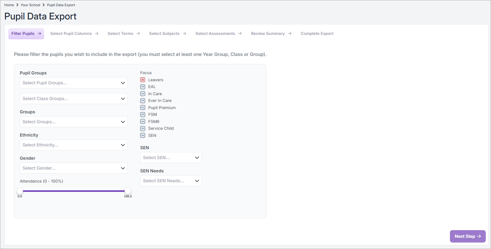The height and width of the screenshot is (249, 491).
Task: Go to Select Pupil Columns step
Action: (71, 34)
